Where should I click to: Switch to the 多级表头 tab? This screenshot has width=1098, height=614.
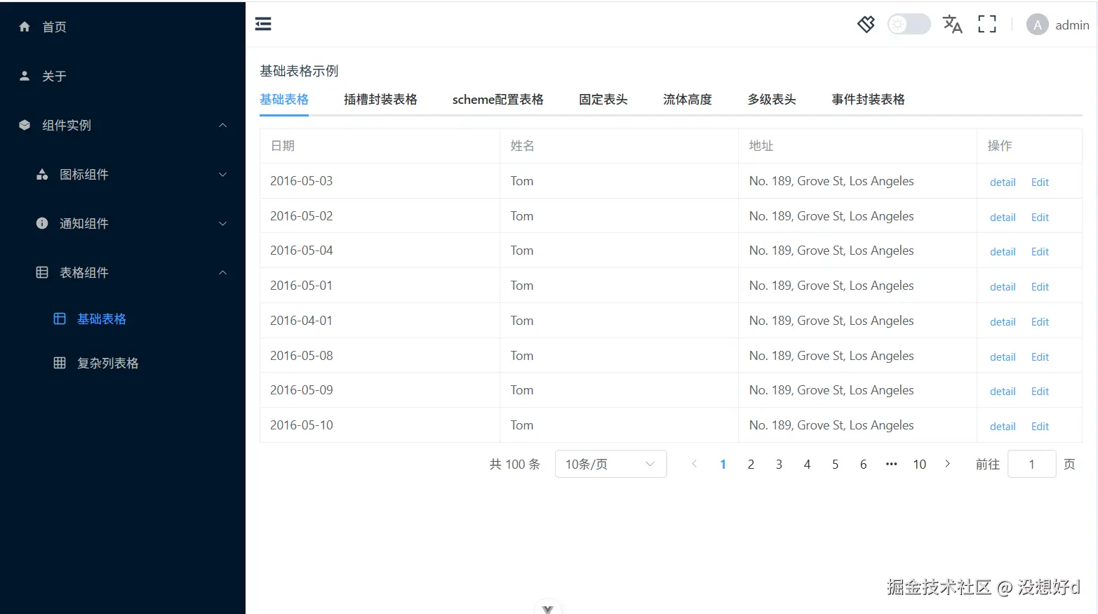point(772,100)
